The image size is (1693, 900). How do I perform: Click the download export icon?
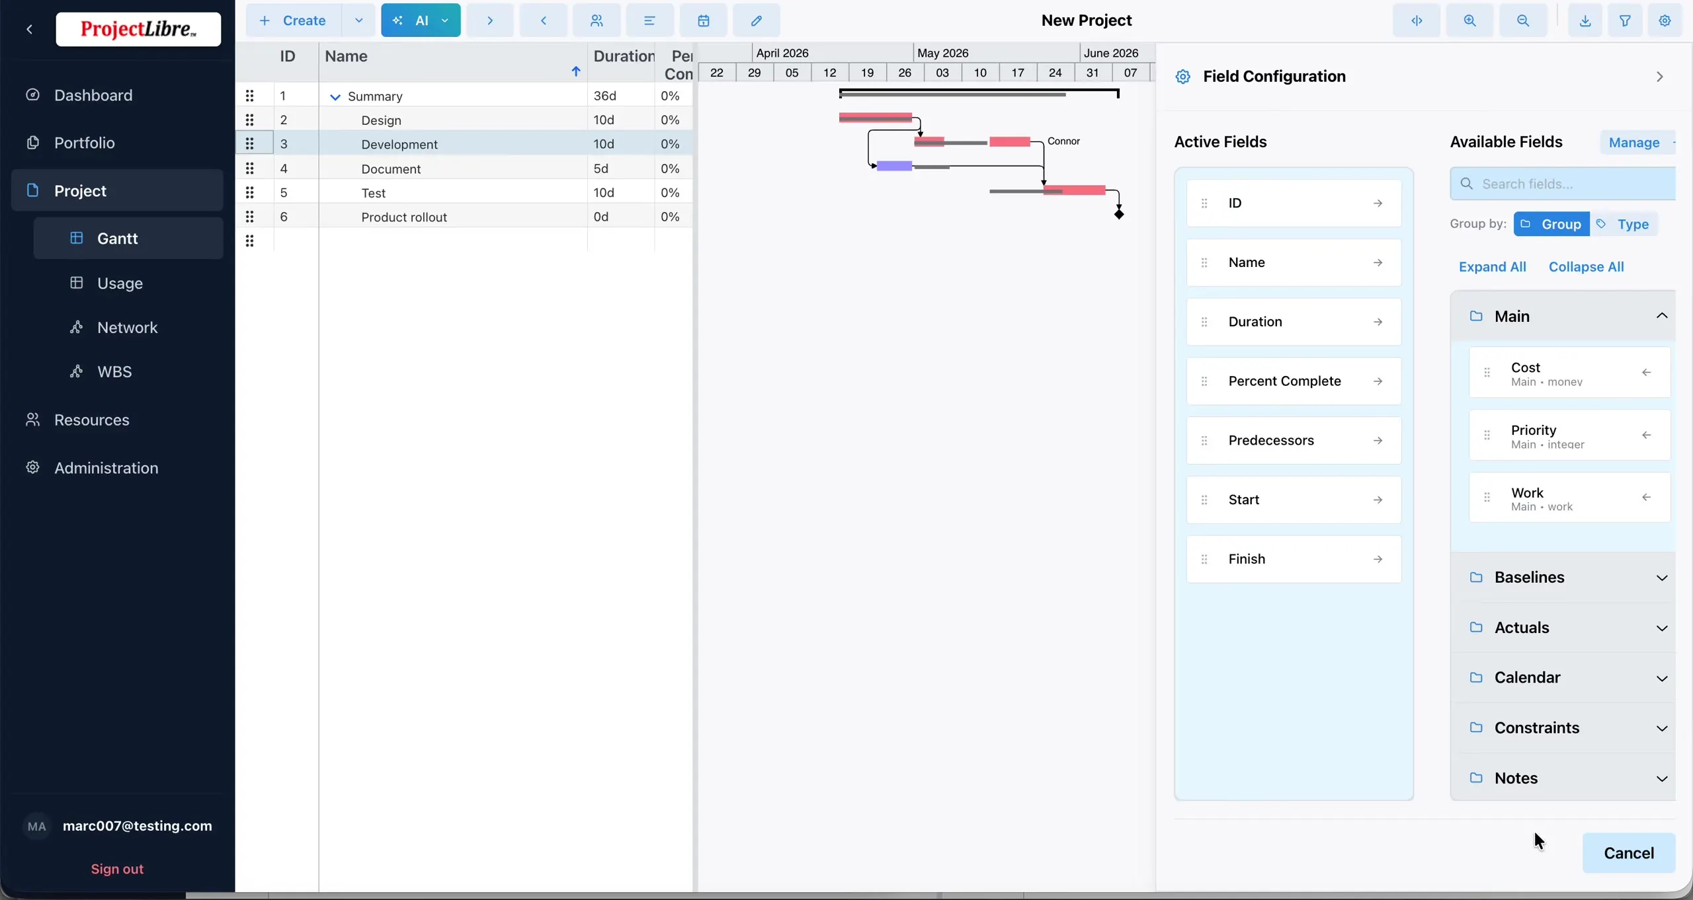pyautogui.click(x=1585, y=20)
